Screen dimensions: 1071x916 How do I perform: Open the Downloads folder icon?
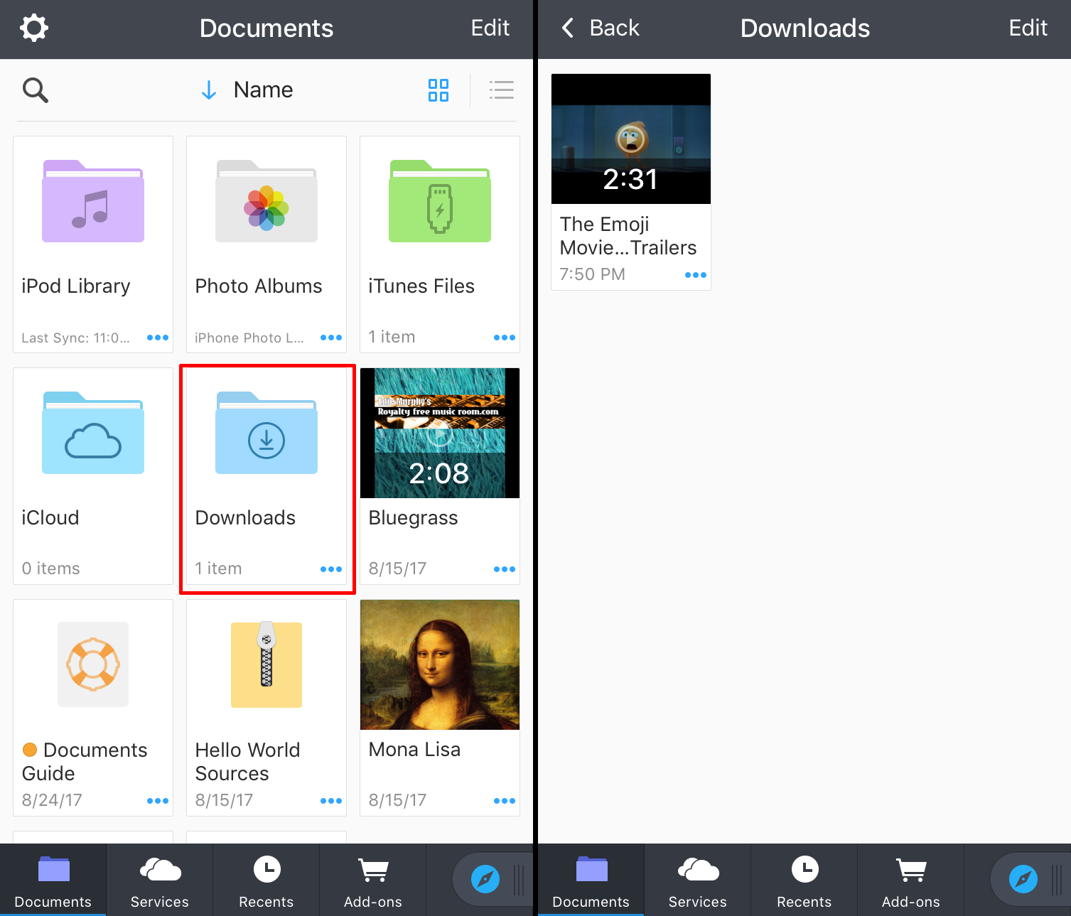click(x=267, y=433)
